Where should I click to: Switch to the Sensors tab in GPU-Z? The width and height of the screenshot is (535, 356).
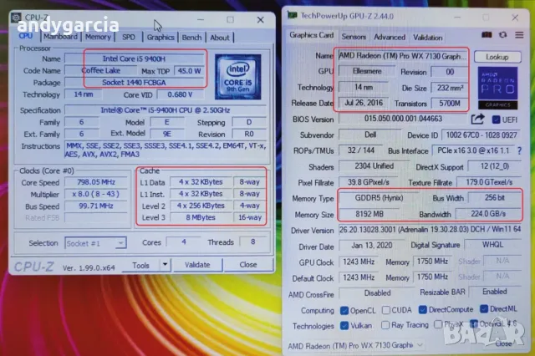[x=354, y=37]
